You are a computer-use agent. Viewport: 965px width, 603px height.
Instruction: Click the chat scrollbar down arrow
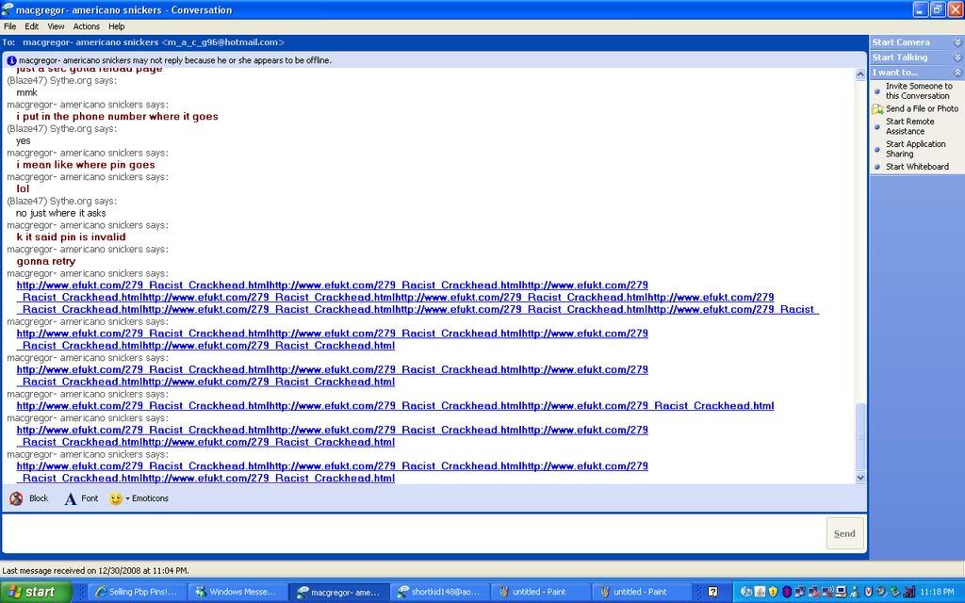(x=860, y=478)
